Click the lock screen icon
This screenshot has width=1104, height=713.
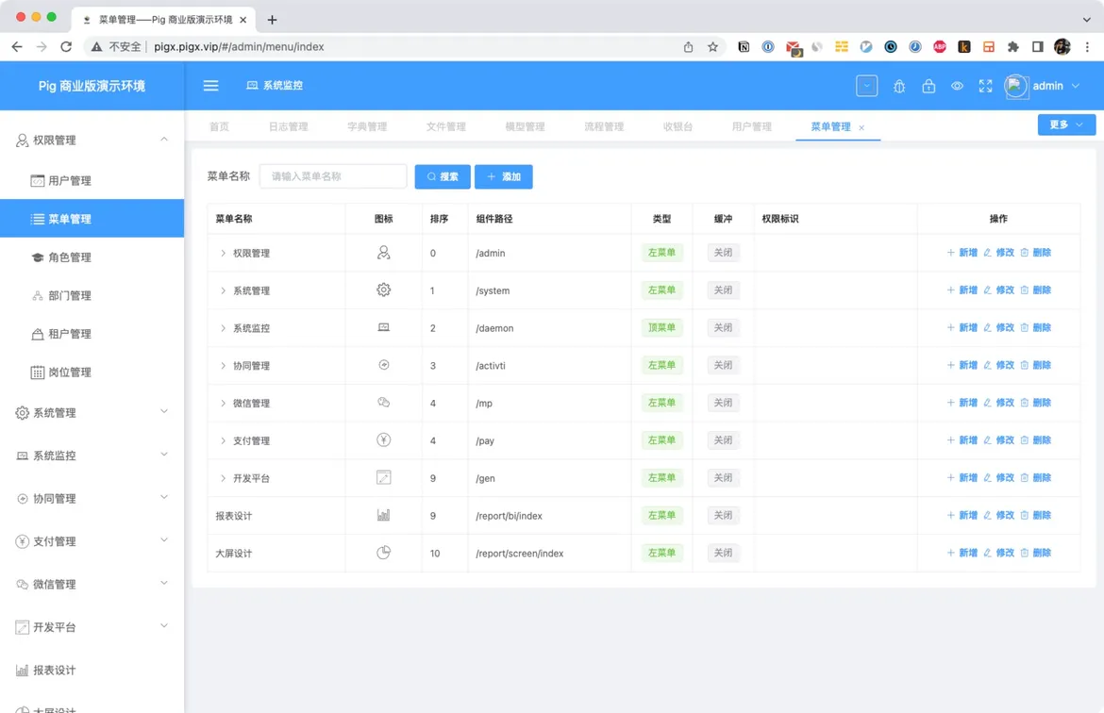pos(928,86)
